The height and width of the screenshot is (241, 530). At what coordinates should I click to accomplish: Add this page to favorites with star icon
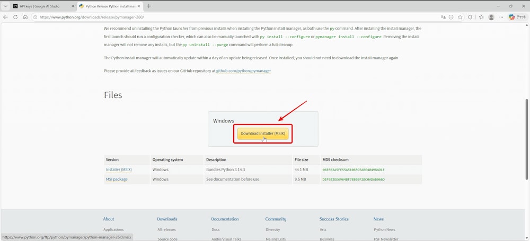pyautogui.click(x=460, y=17)
